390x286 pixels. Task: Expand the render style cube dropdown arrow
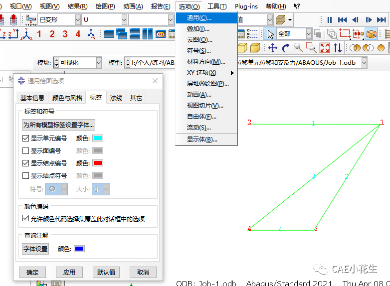(x=290, y=19)
